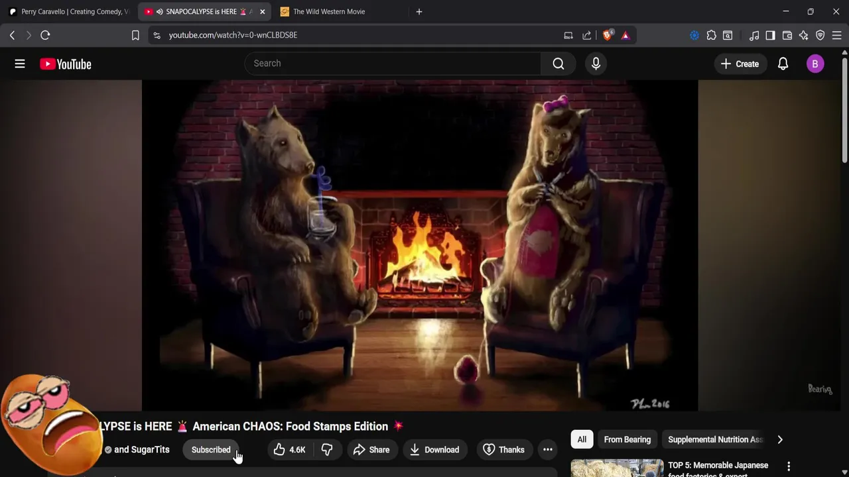This screenshot has height=477, width=849.
Task: Open the Brave Wallet icon
Action: 787,35
